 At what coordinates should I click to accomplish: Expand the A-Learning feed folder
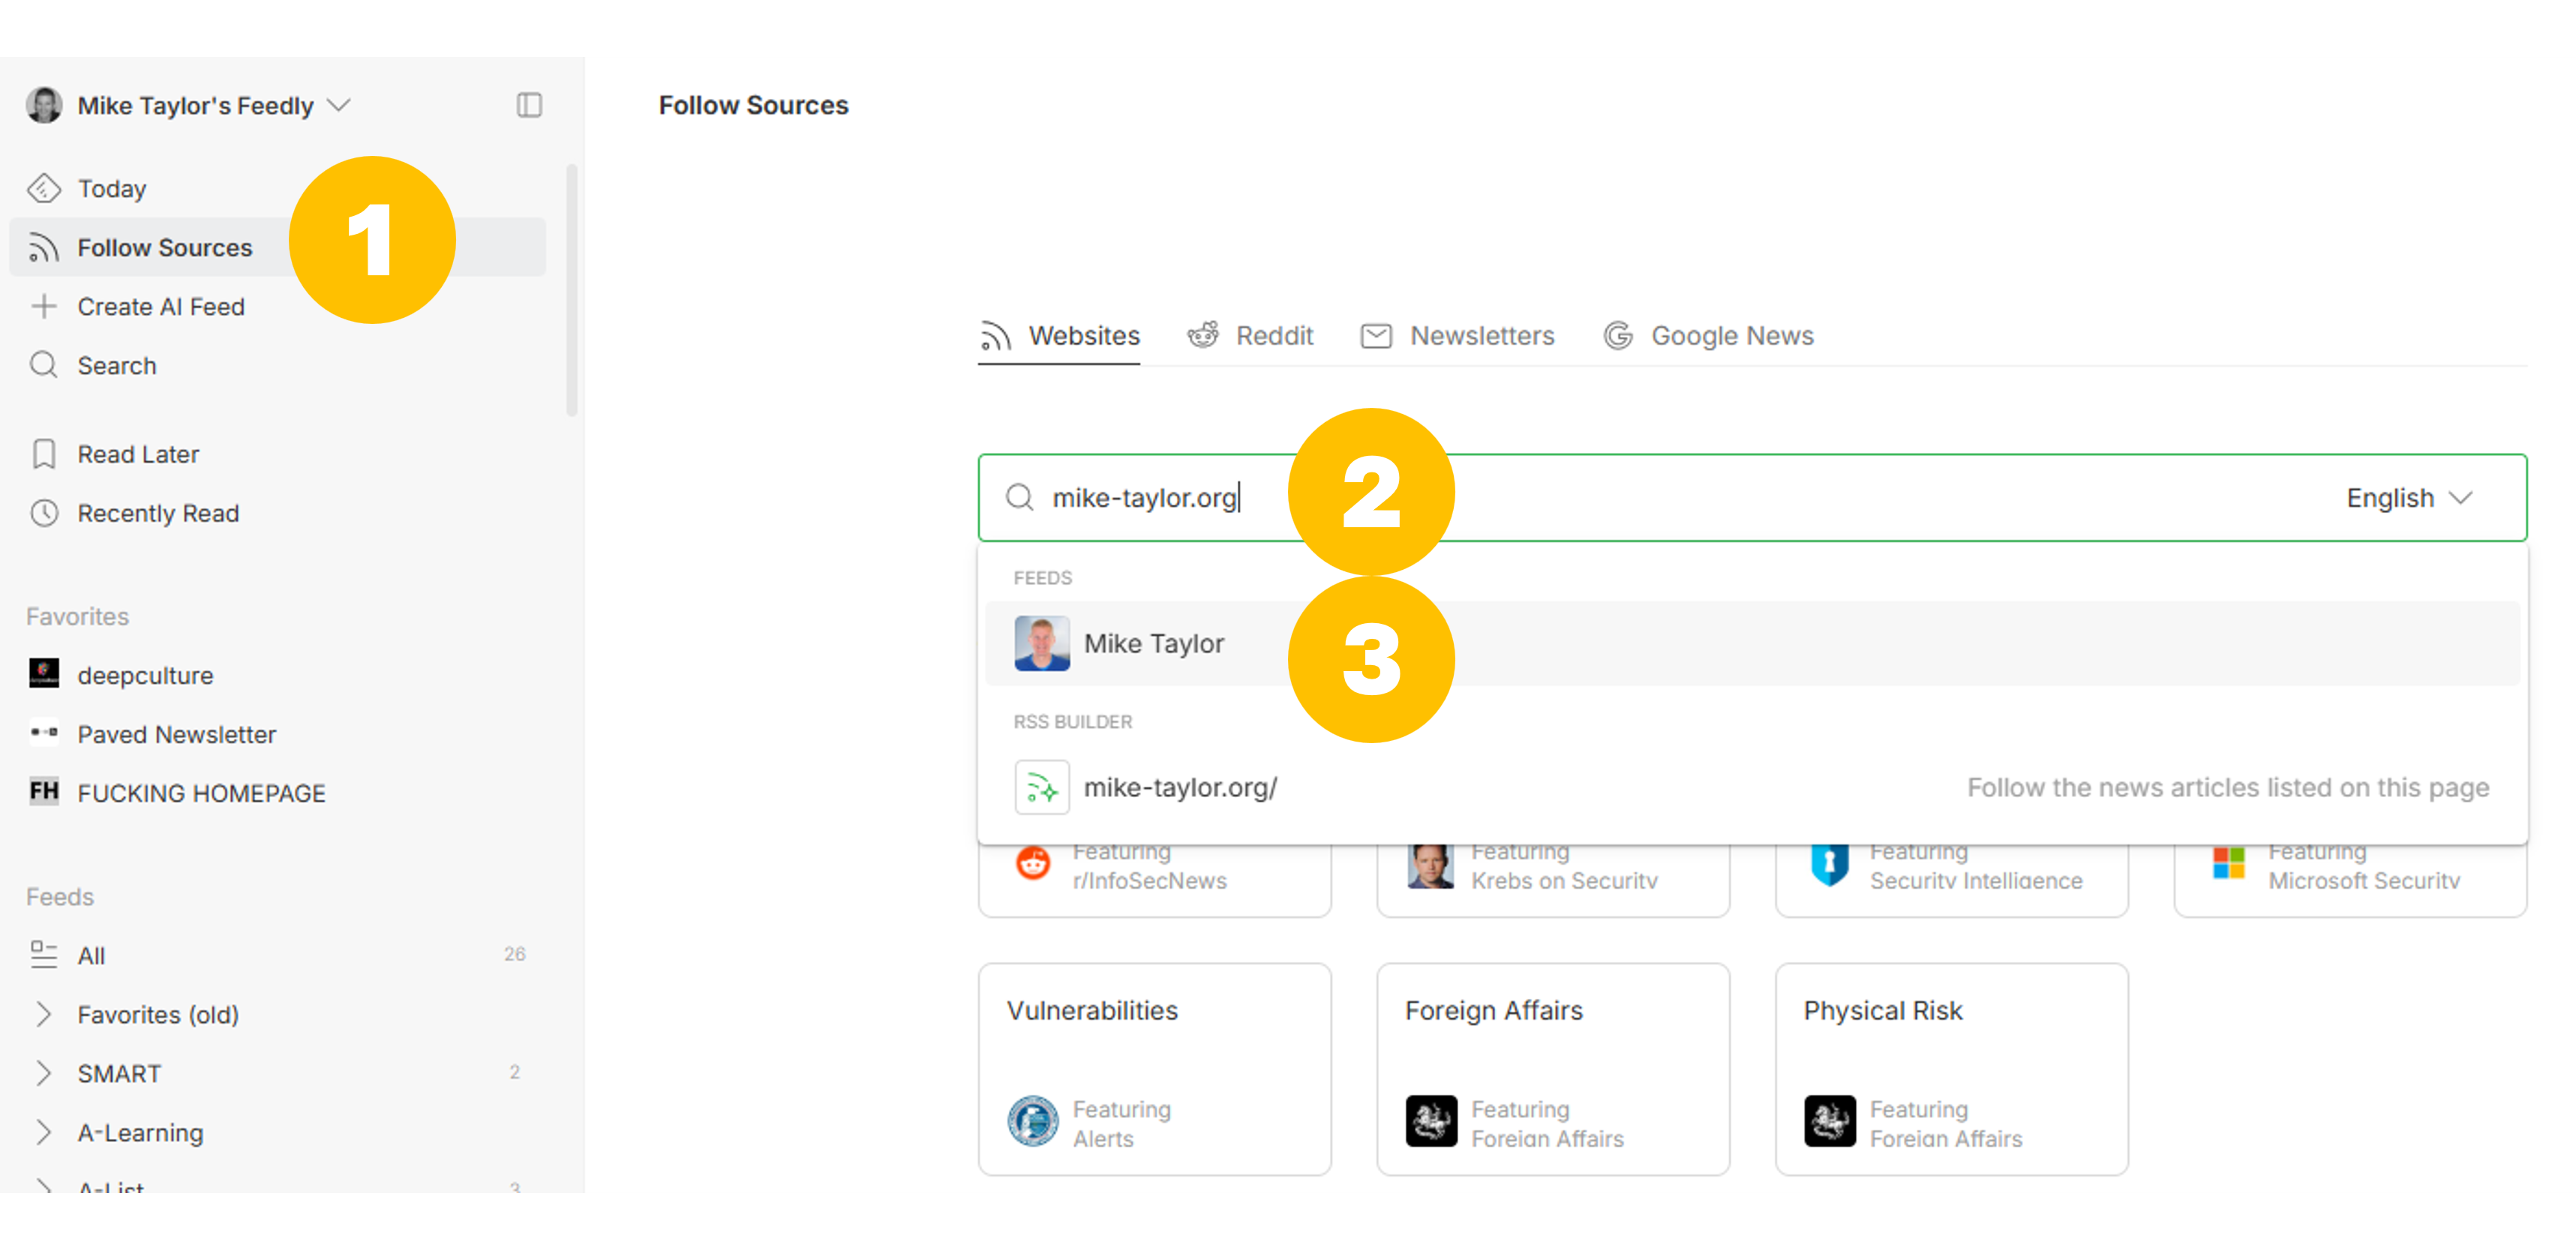pyautogui.click(x=44, y=1132)
